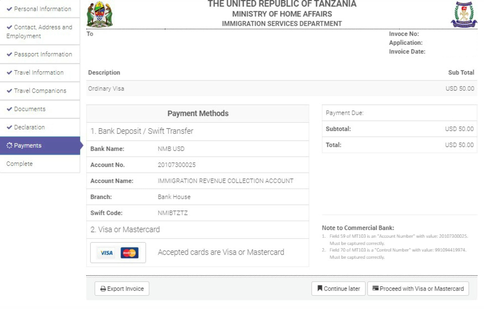Click the spinner icon beside Payments
The height and width of the screenshot is (309, 484).
(x=9, y=145)
